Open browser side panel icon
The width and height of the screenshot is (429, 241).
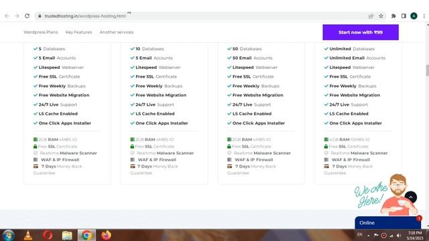pyautogui.click(x=404, y=16)
